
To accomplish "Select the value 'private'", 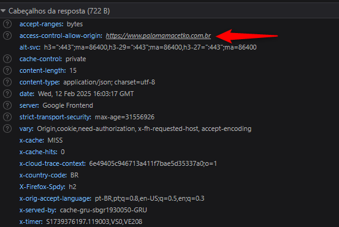I will tap(75, 59).
